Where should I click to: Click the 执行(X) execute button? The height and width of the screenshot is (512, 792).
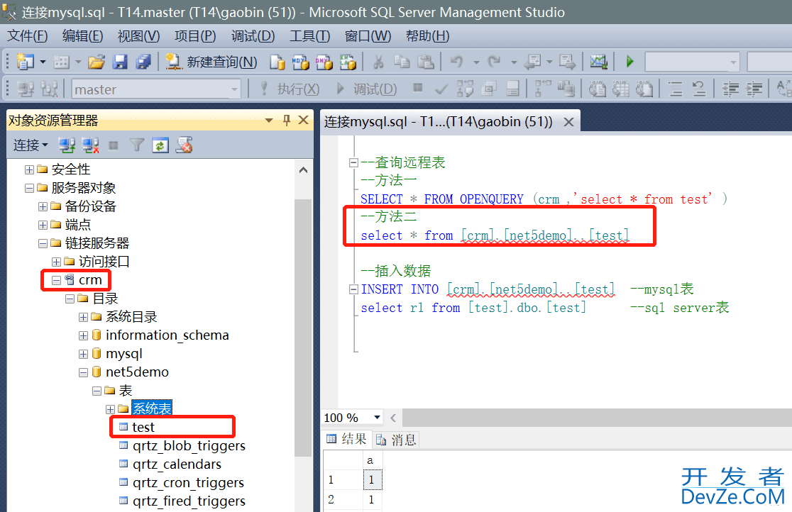coord(289,89)
